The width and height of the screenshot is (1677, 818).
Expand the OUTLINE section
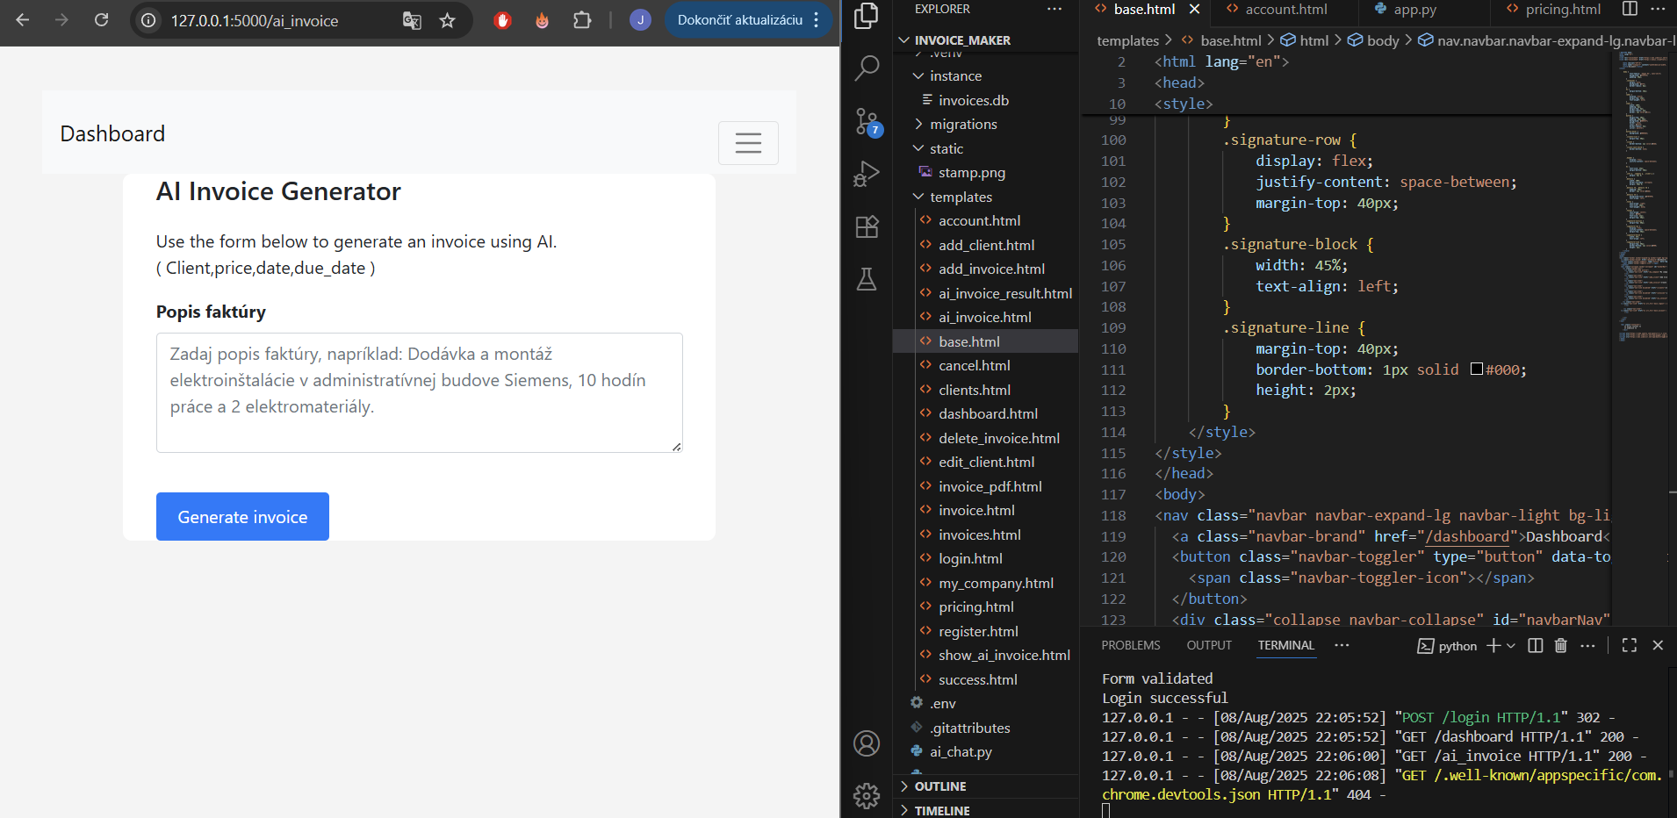[939, 786]
